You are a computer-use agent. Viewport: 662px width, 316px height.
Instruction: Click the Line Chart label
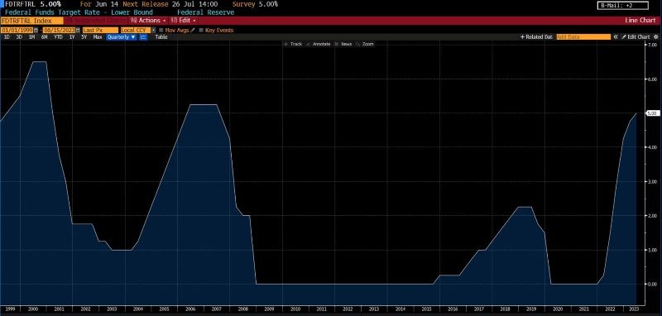640,20
